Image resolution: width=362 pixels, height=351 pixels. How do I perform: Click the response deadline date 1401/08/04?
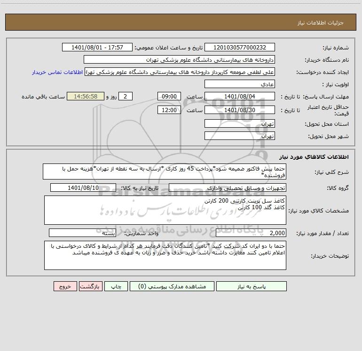240,96
